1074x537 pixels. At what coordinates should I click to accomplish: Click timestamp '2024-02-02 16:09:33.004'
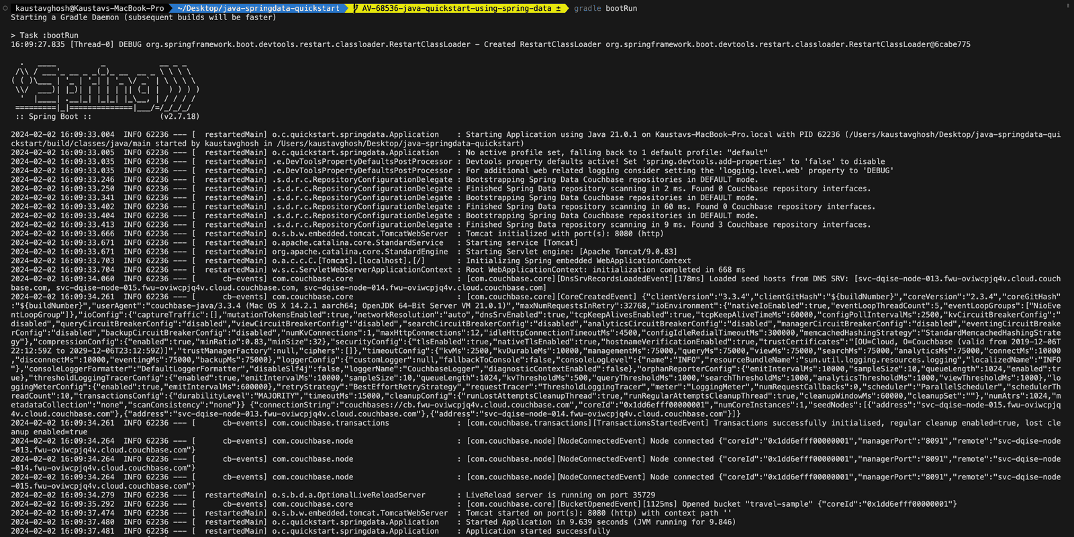(62, 135)
